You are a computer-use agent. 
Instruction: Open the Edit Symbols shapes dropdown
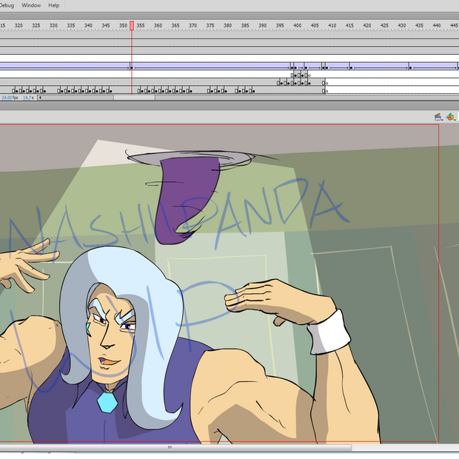click(451, 117)
